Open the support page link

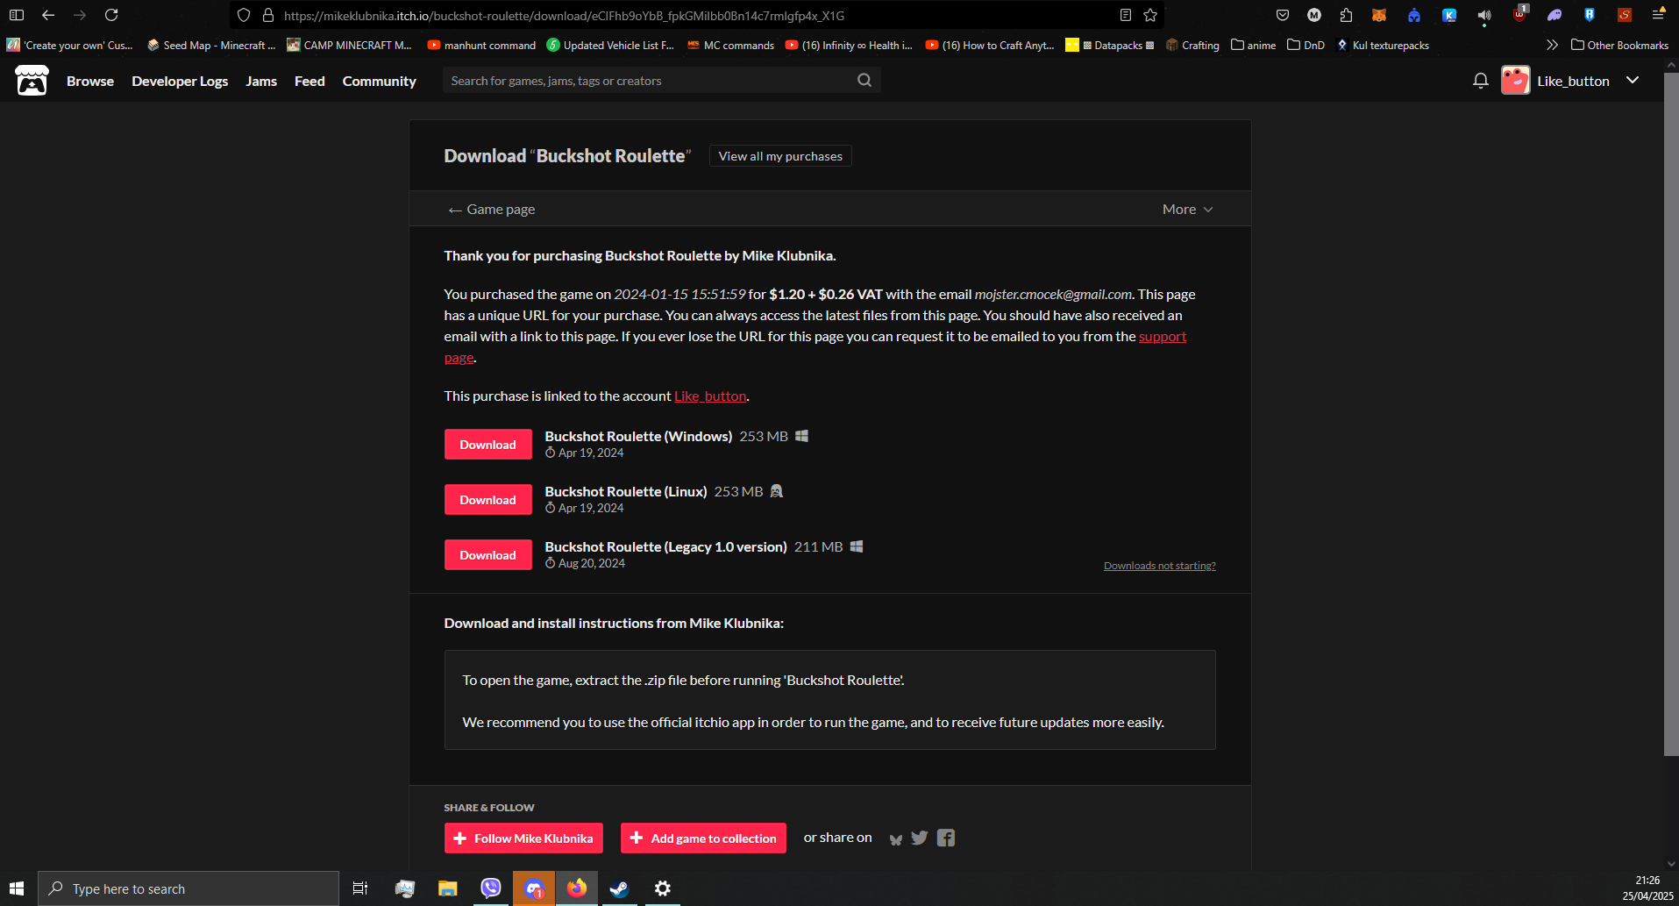(x=1163, y=337)
